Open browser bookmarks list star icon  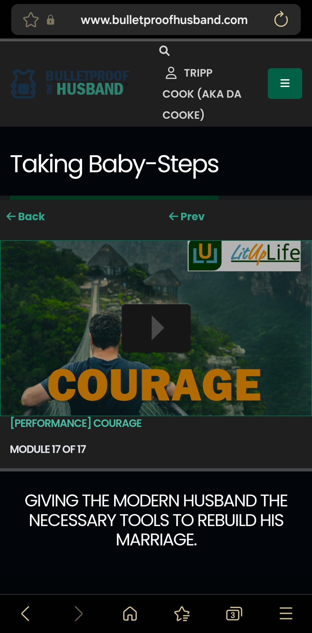182,613
